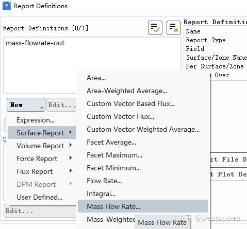Image resolution: width=247 pixels, height=229 pixels.
Task: Click the select-all list icon
Action: click(155, 28)
